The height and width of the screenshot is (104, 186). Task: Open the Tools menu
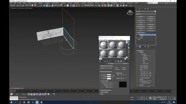(x=19, y=3)
